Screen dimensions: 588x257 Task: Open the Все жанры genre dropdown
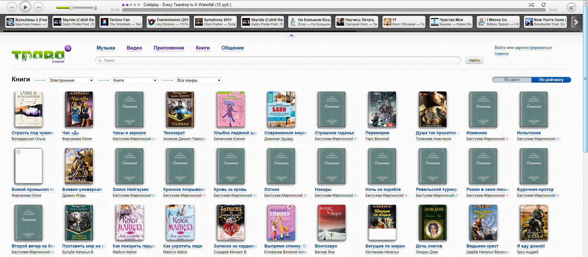pos(199,80)
